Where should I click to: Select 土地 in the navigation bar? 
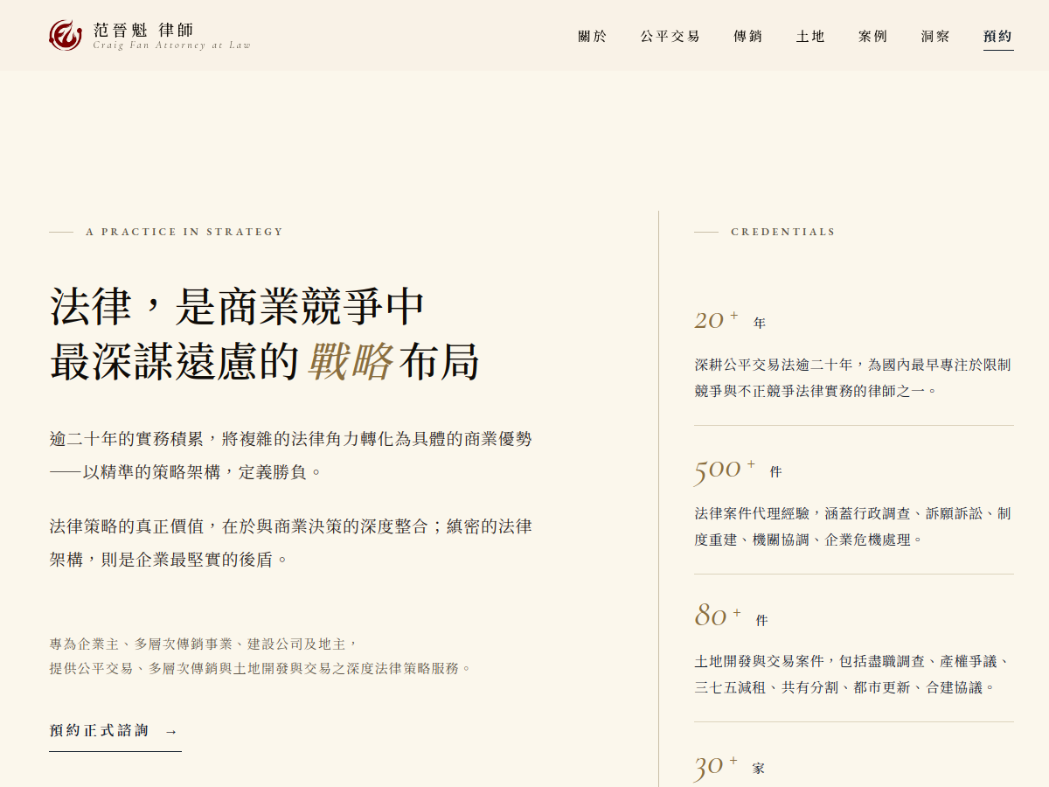point(810,37)
